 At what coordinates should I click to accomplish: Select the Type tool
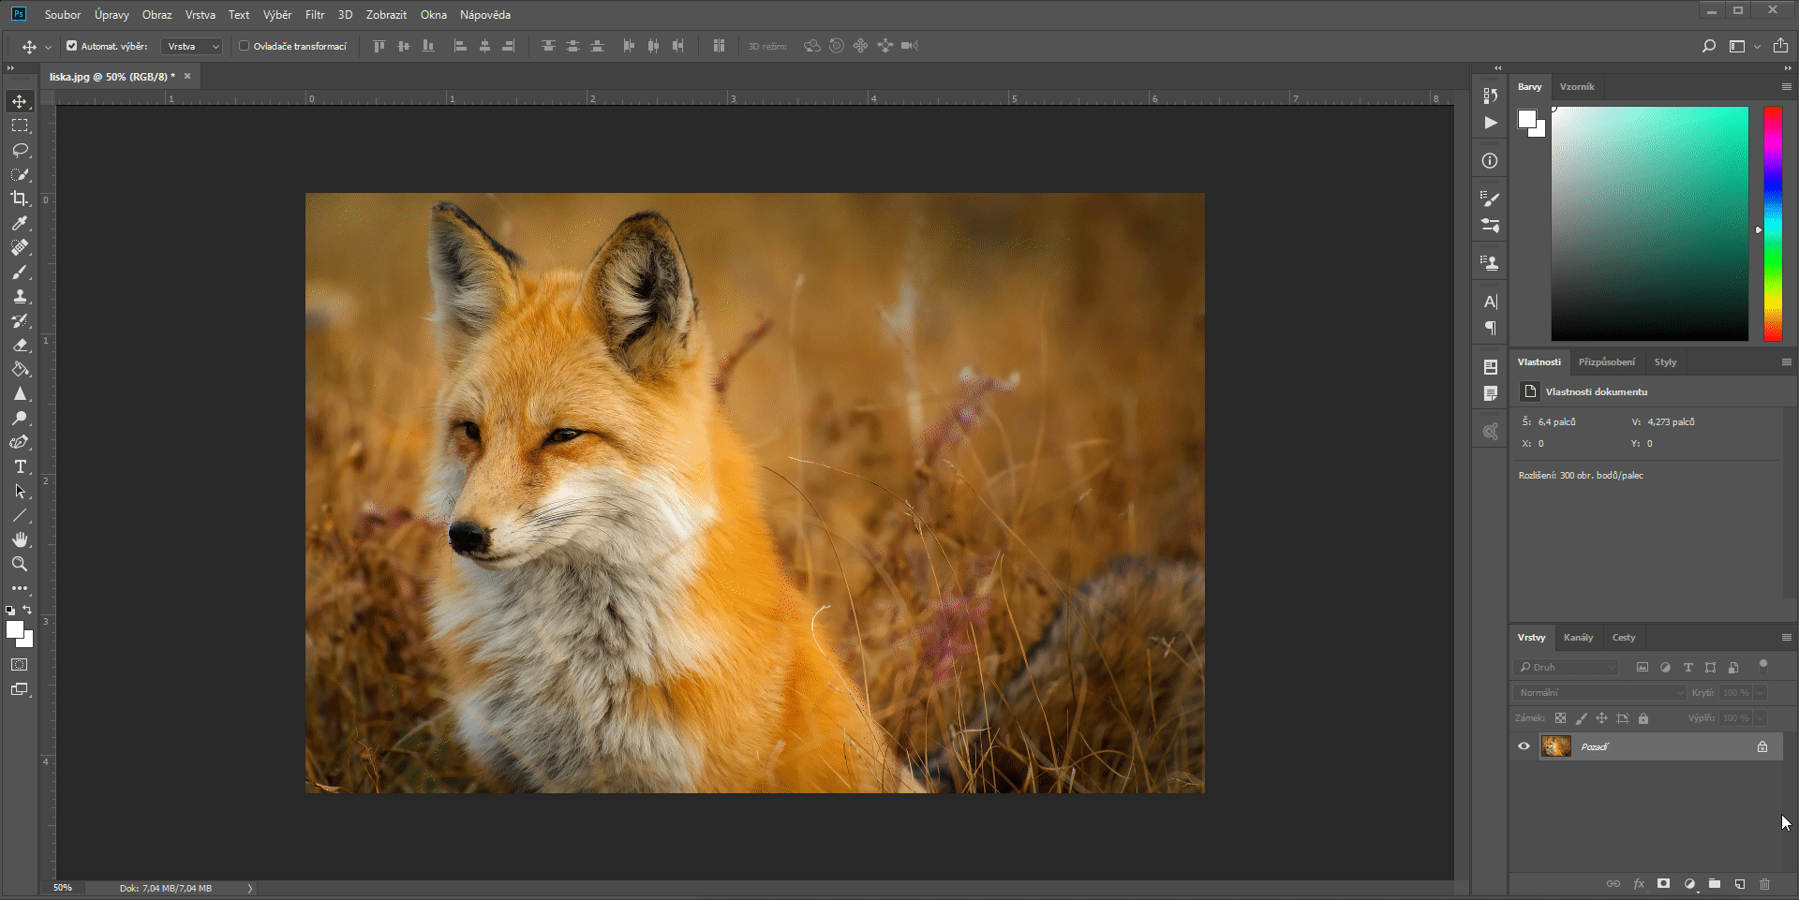[20, 466]
